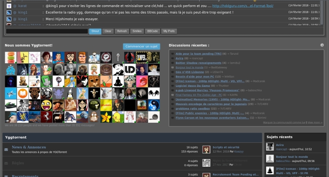Click the Shout button
This screenshot has width=329, height=177.
click(95, 31)
